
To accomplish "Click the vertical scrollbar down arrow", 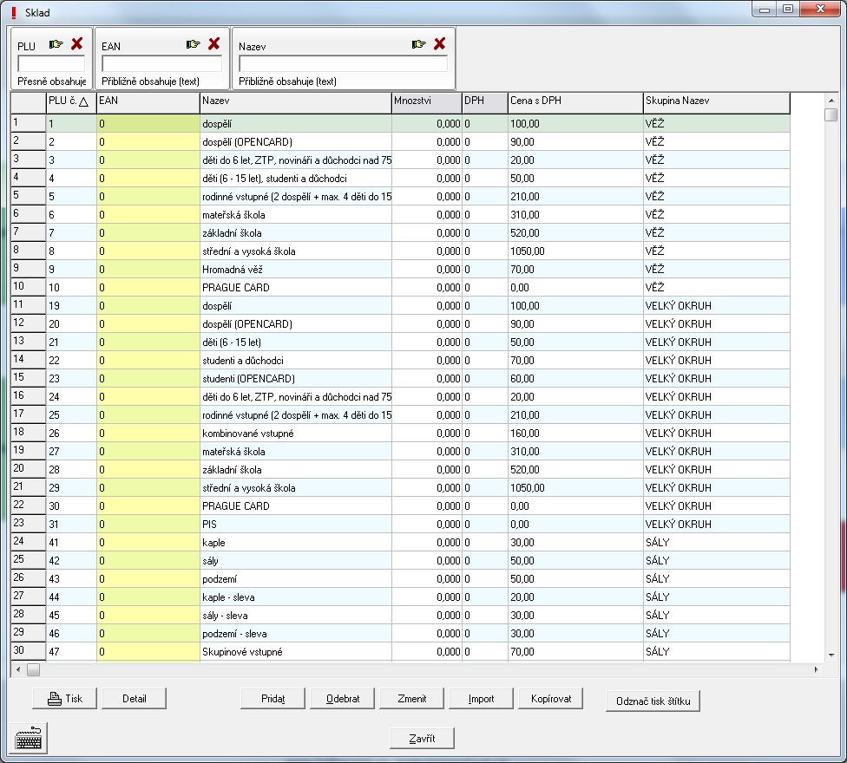I will (x=831, y=655).
